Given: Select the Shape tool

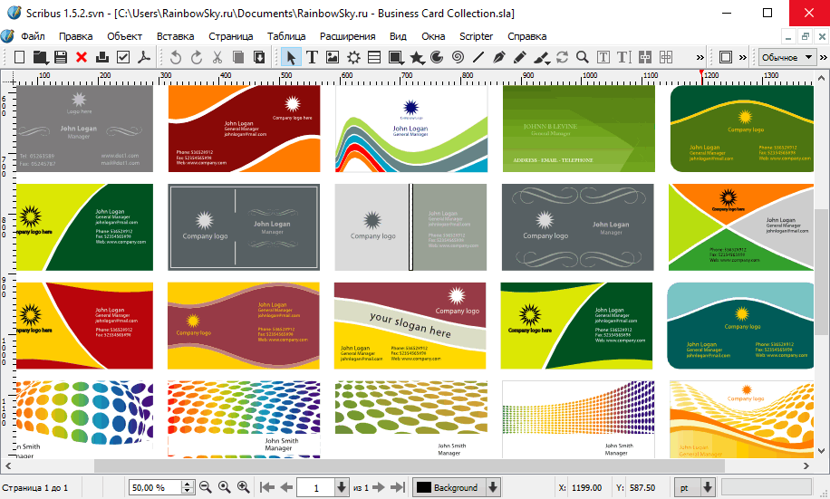Looking at the screenshot, I should pyautogui.click(x=395, y=57).
